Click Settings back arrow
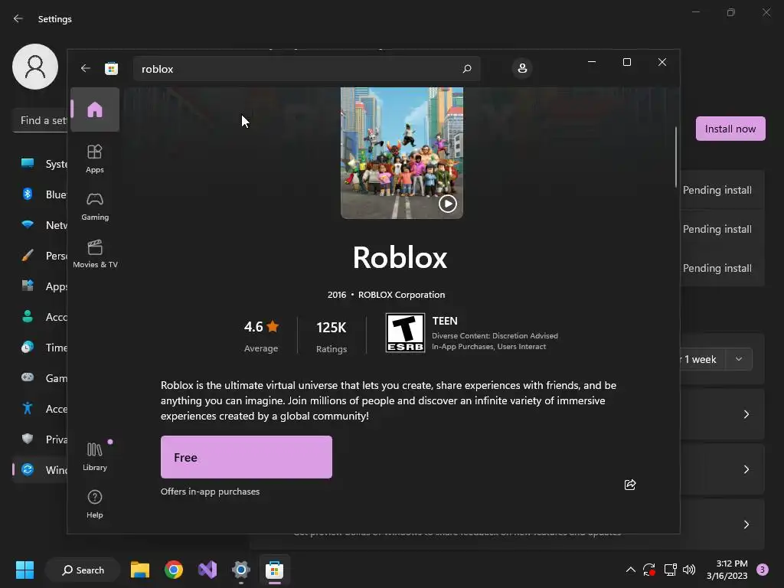This screenshot has width=784, height=588. pos(18,18)
